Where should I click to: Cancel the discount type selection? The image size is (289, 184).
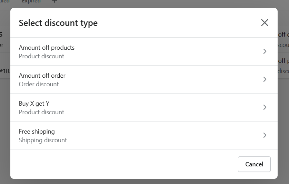[254, 164]
